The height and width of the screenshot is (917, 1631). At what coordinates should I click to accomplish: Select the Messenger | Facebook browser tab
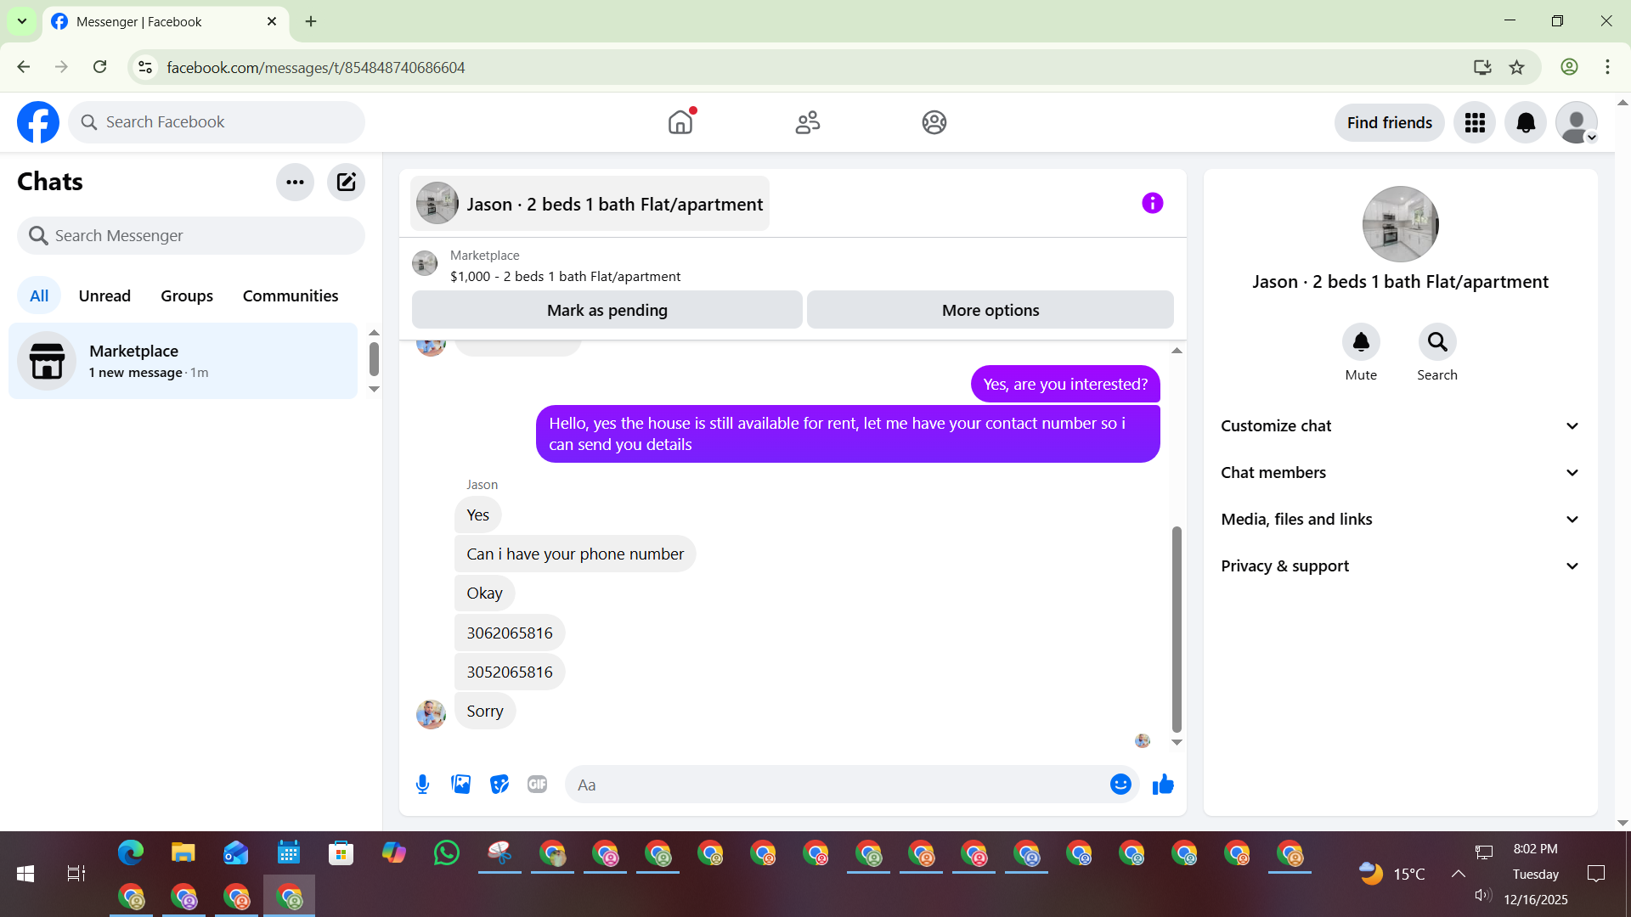(166, 21)
